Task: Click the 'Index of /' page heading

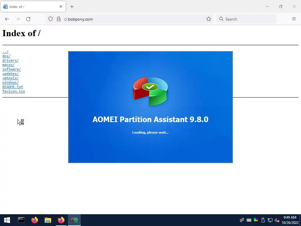Action: pyautogui.click(x=21, y=33)
